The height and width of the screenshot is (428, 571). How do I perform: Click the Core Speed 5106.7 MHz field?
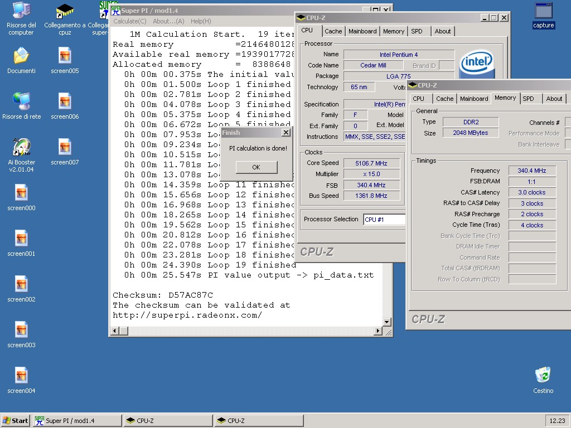coord(371,163)
